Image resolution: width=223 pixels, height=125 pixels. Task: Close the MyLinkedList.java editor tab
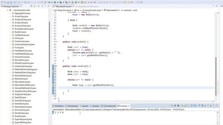(x=73, y=6)
